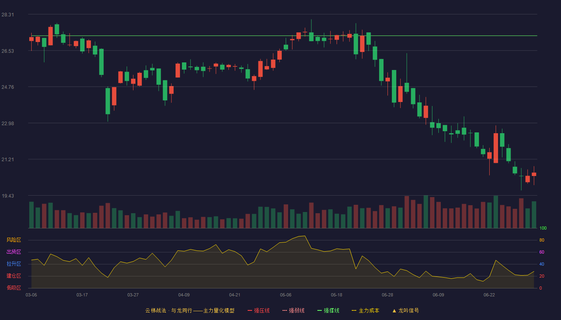Toggle the 强弱线 legend item
Screen dimensions: 561x320
click(293, 310)
